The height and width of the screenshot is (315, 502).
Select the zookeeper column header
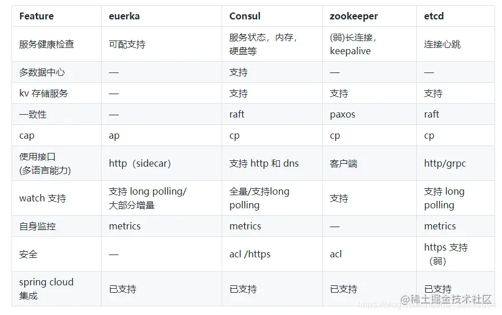coord(354,16)
